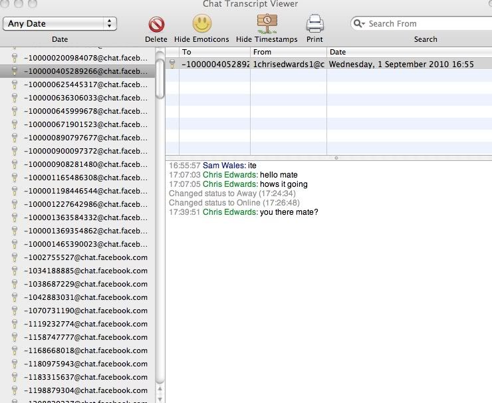
Task: Click key icon beside -100000200984078 contact
Action: click(x=14, y=58)
